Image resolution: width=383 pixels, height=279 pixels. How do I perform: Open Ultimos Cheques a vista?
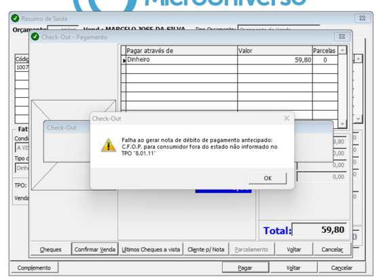pyautogui.click(x=151, y=249)
